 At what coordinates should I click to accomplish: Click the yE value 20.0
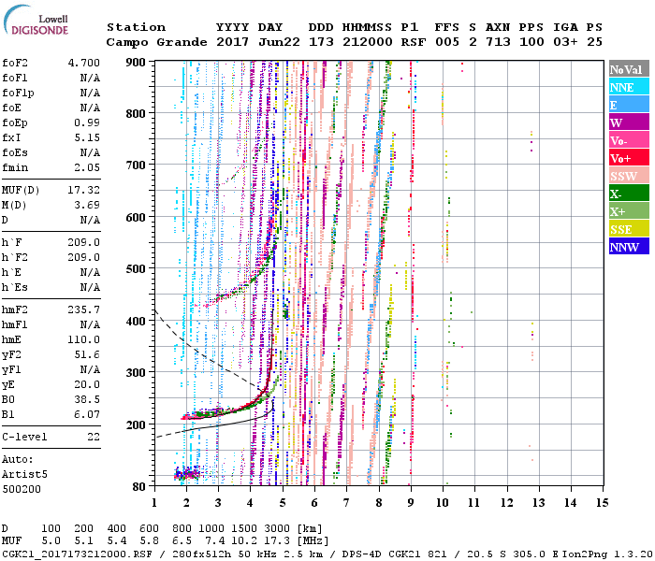87,385
